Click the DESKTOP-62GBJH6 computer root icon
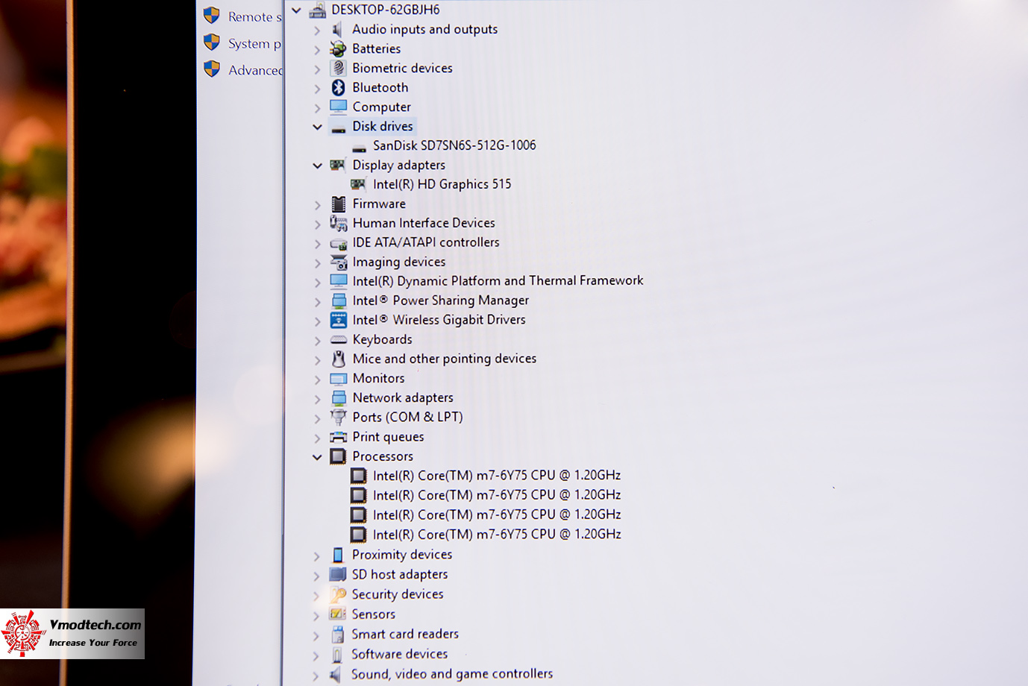Viewport: 1028px width, 686px height. click(x=318, y=10)
